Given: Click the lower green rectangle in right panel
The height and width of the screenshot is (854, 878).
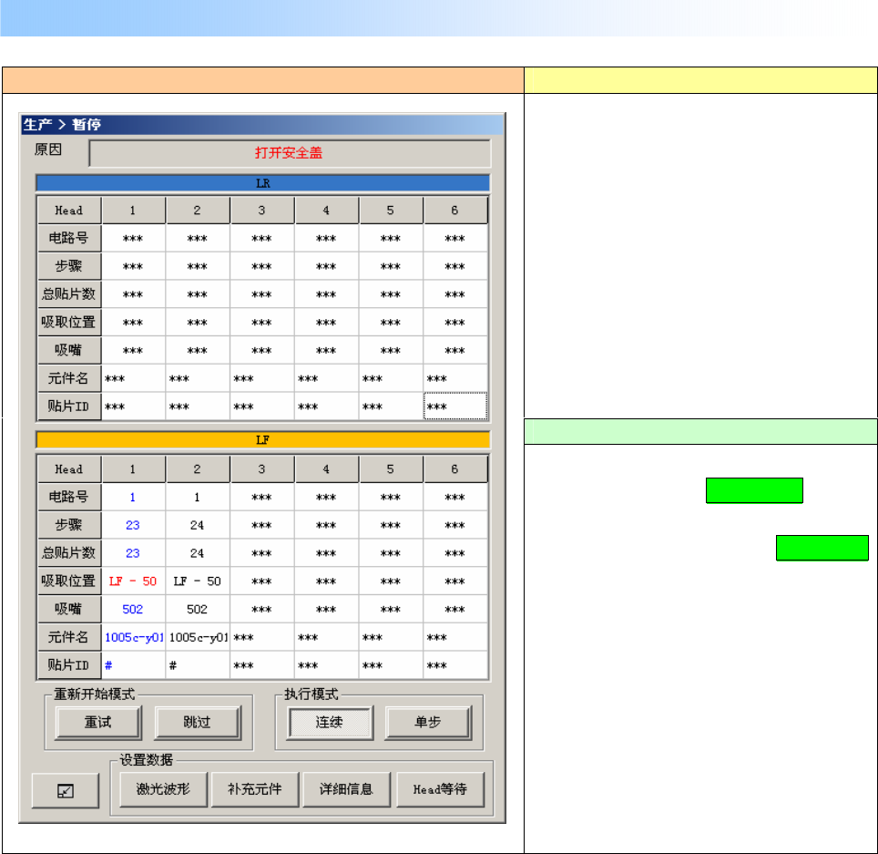Looking at the screenshot, I should 822,548.
